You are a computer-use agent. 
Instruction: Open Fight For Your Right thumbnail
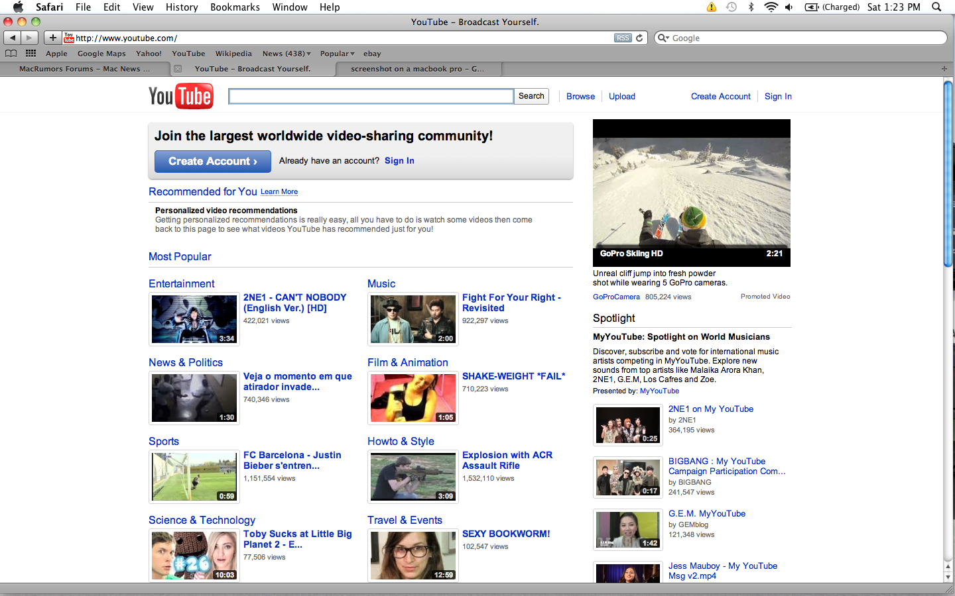(x=413, y=319)
